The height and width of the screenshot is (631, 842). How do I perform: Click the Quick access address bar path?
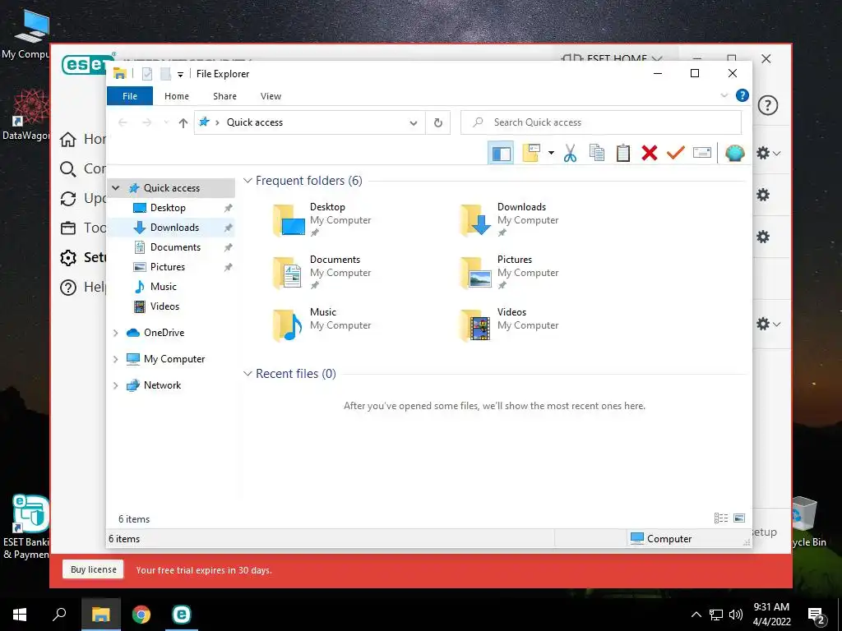point(255,122)
